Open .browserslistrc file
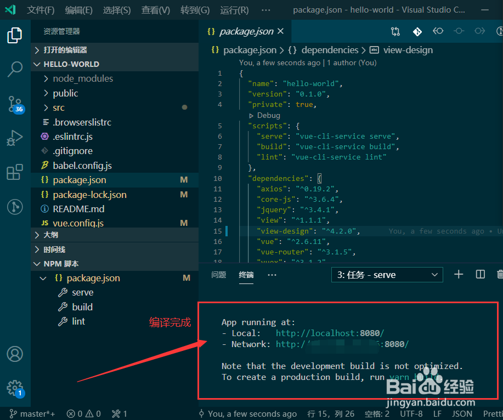The height and width of the screenshot is (420, 503). 115,122
